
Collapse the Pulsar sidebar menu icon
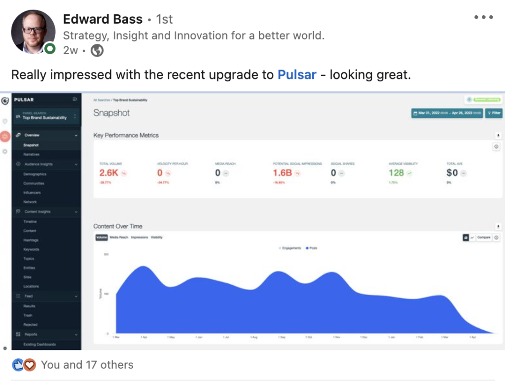75,100
